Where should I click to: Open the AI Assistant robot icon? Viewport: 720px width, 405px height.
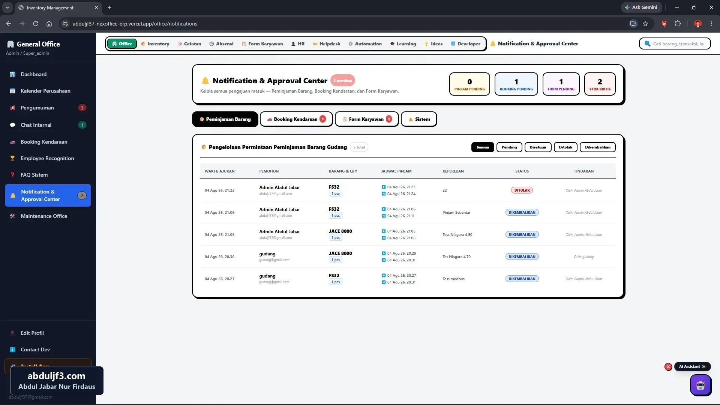pyautogui.click(x=700, y=385)
